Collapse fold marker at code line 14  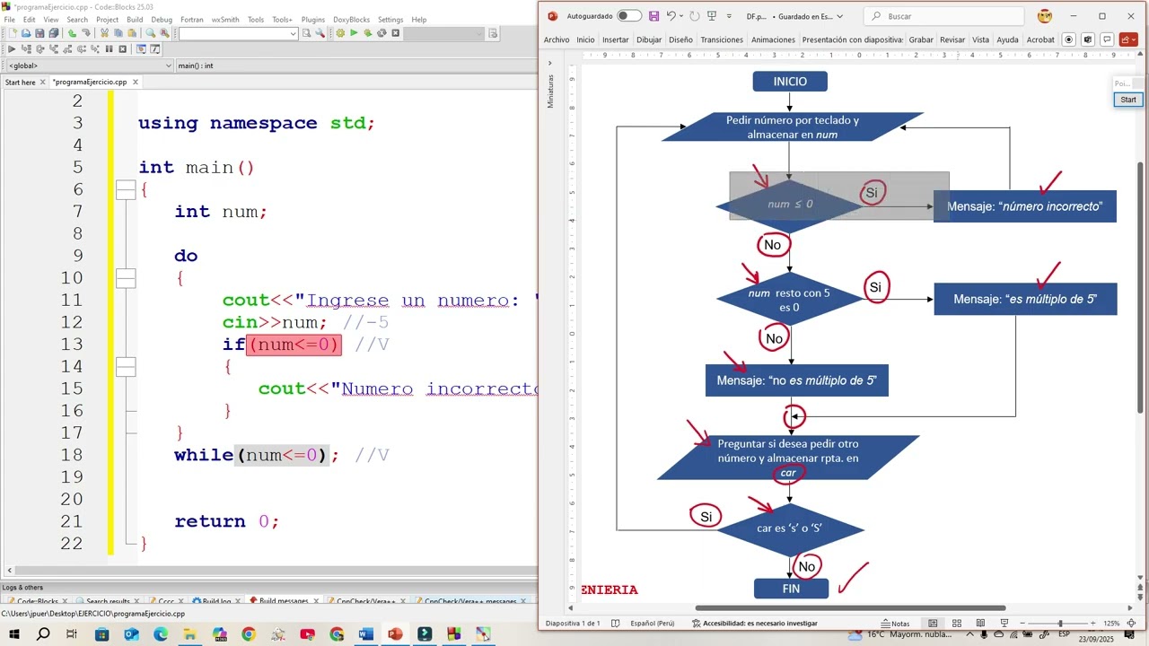126,366
